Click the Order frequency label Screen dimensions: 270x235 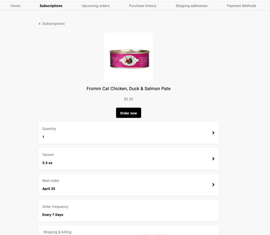(x=55, y=206)
